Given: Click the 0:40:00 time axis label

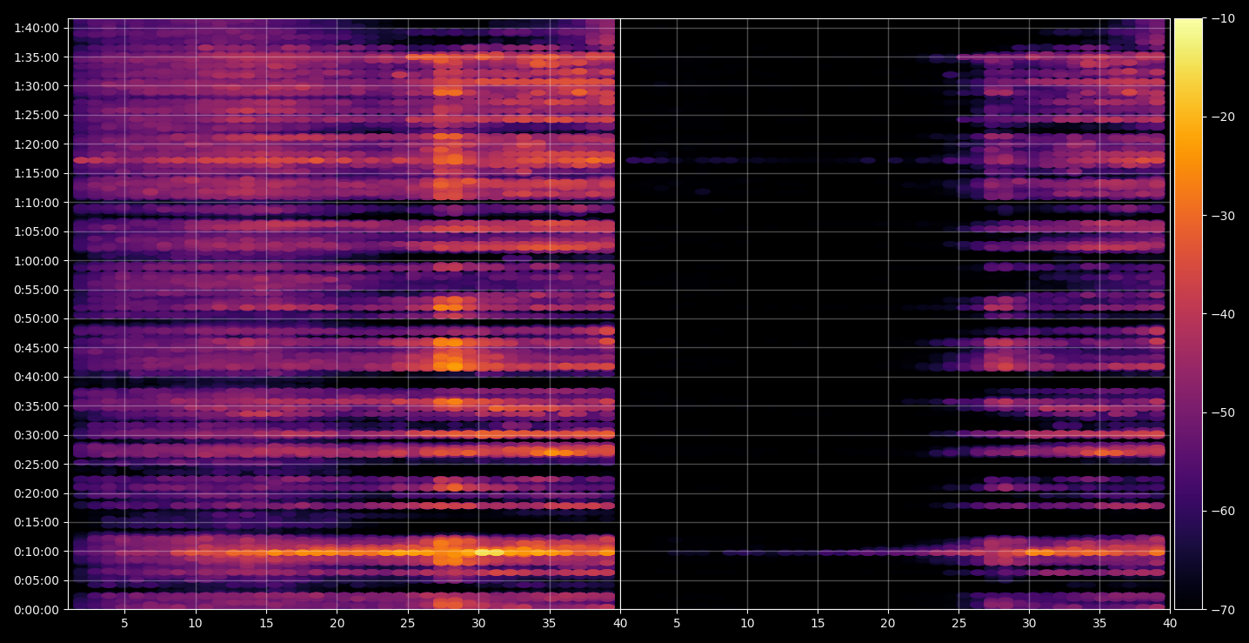Looking at the screenshot, I should [37, 377].
